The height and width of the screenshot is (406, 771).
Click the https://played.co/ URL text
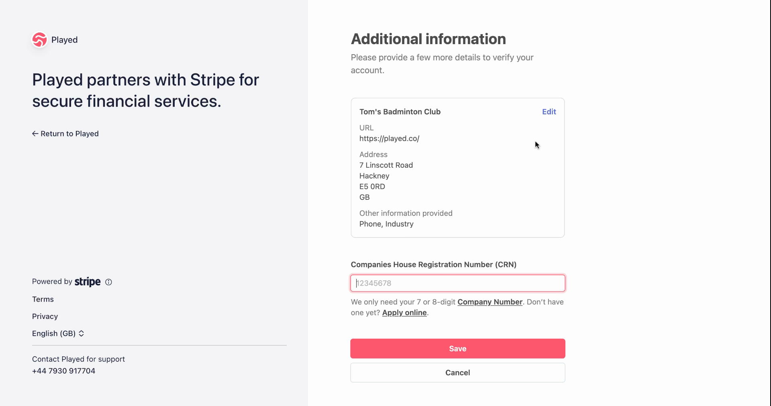390,139
